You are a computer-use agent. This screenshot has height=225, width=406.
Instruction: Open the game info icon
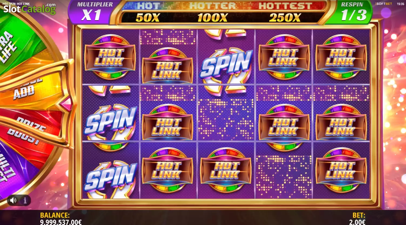25,200
